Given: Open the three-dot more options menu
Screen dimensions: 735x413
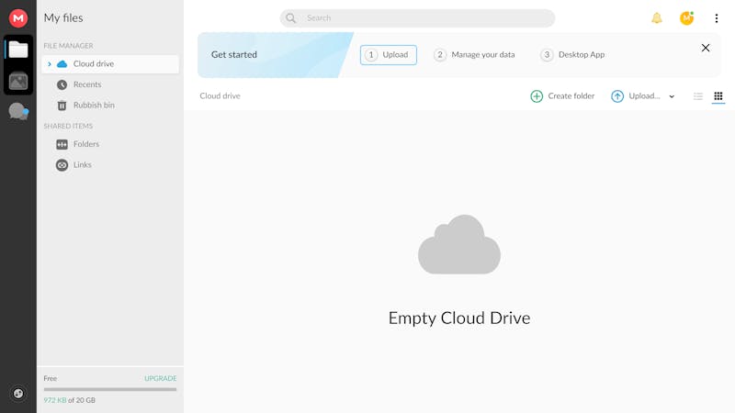Looking at the screenshot, I should point(717,18).
